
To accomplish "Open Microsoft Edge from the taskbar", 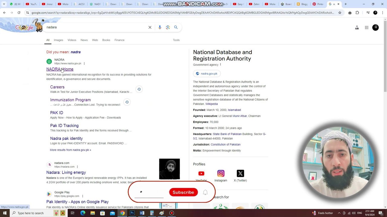I will coord(83,213).
